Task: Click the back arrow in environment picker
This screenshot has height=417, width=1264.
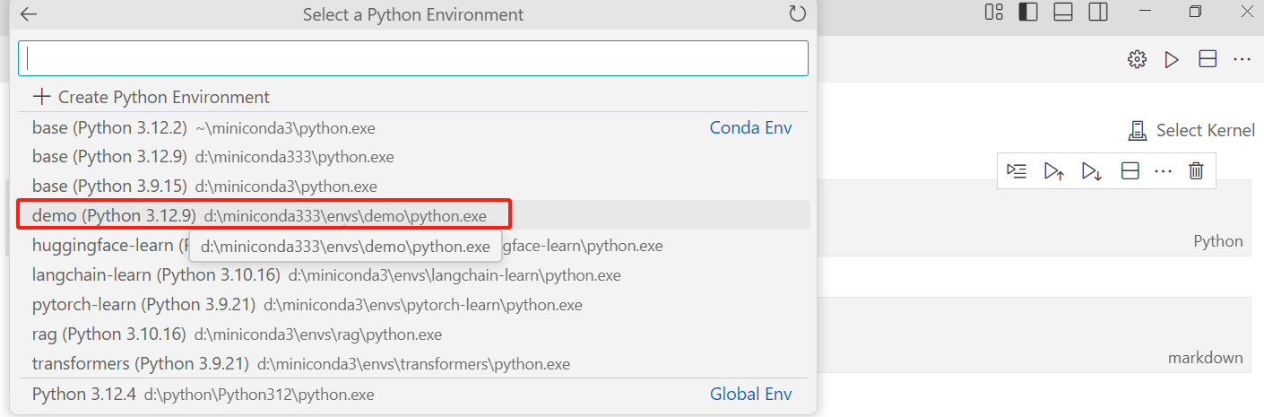Action: pos(29,14)
